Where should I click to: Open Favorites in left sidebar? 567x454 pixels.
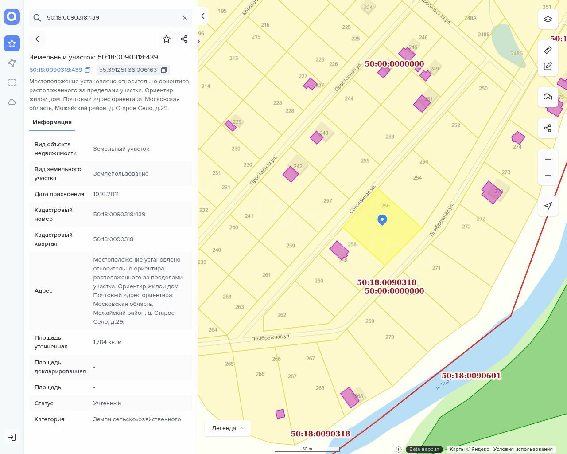pos(12,43)
